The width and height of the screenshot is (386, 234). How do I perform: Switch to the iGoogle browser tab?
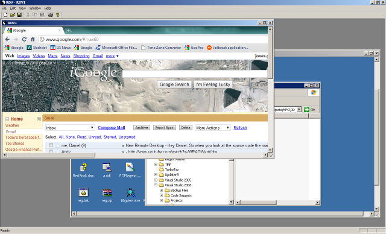[33, 31]
